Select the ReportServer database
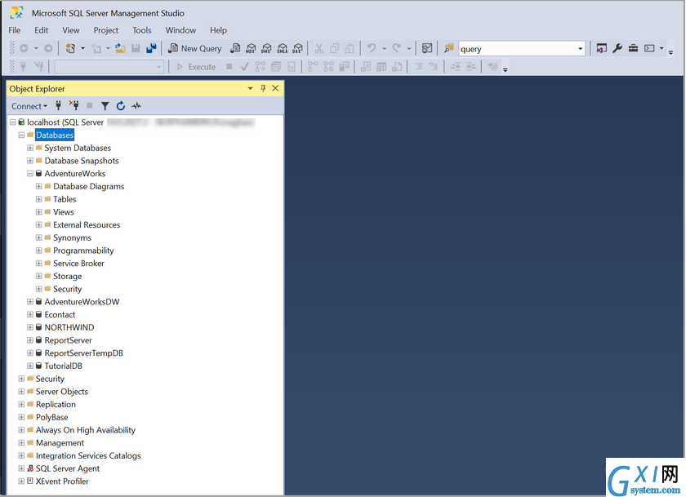 [69, 340]
